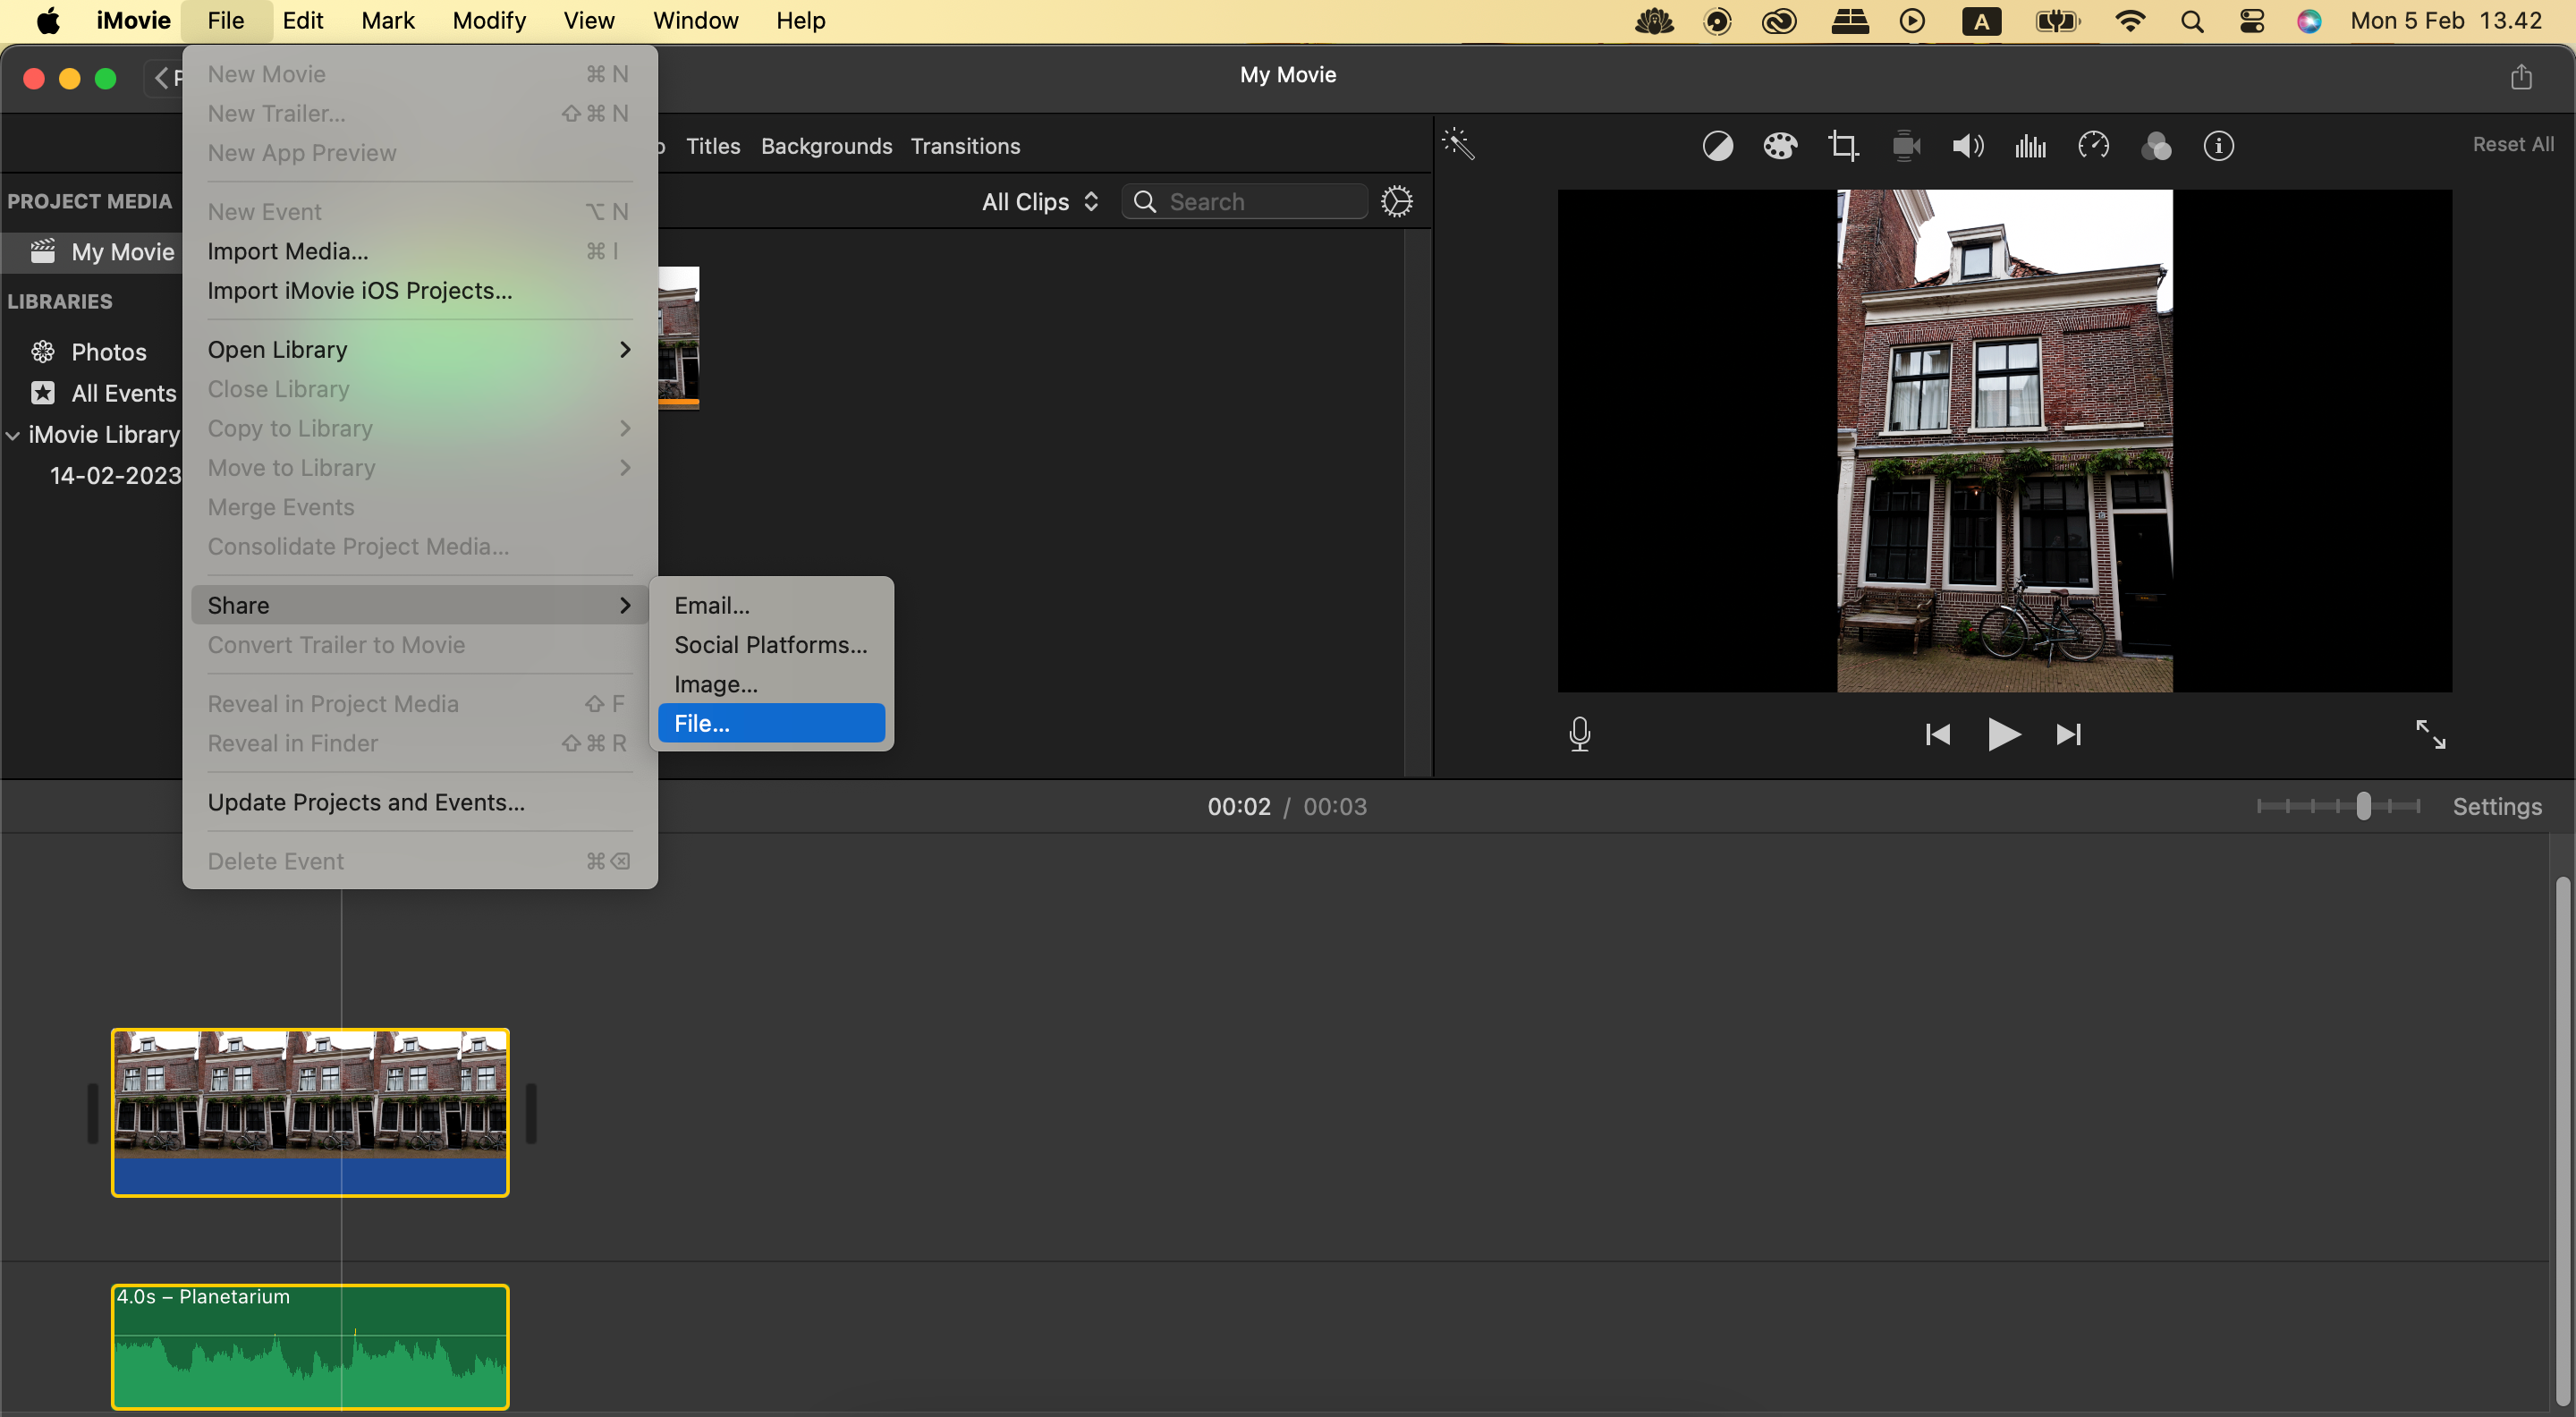The height and width of the screenshot is (1417, 2576).
Task: Open the Cropping tool in the viewer
Action: click(x=1844, y=146)
